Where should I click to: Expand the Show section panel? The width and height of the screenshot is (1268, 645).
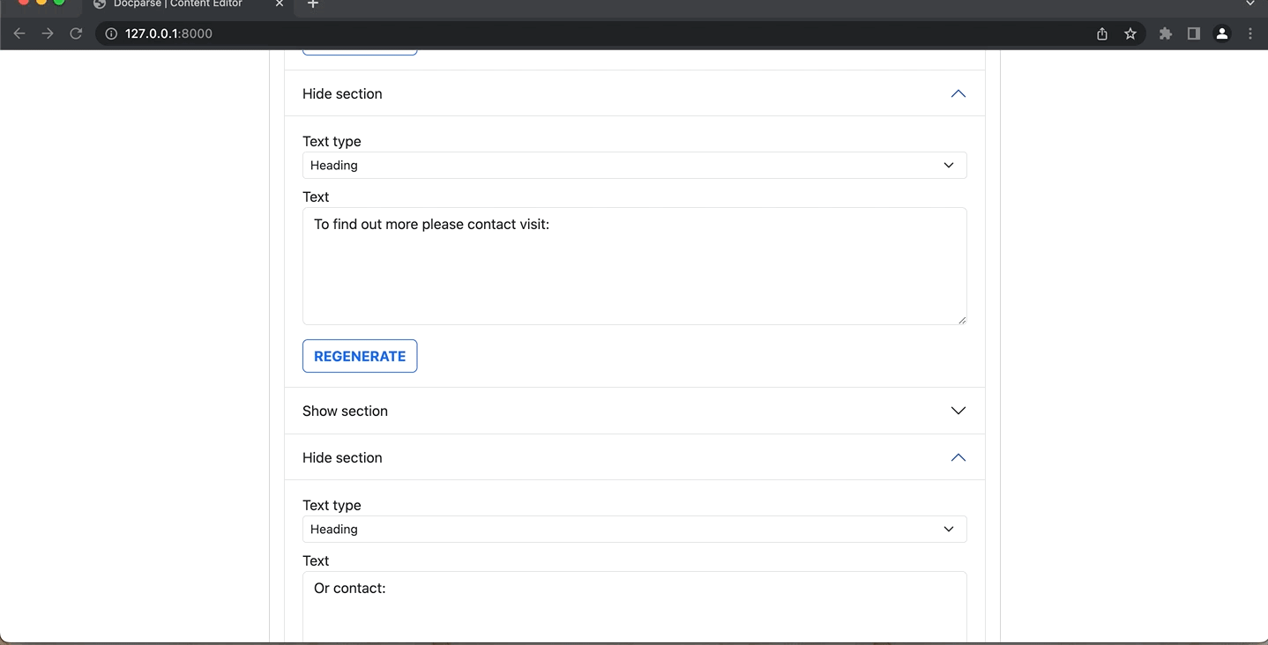(958, 411)
